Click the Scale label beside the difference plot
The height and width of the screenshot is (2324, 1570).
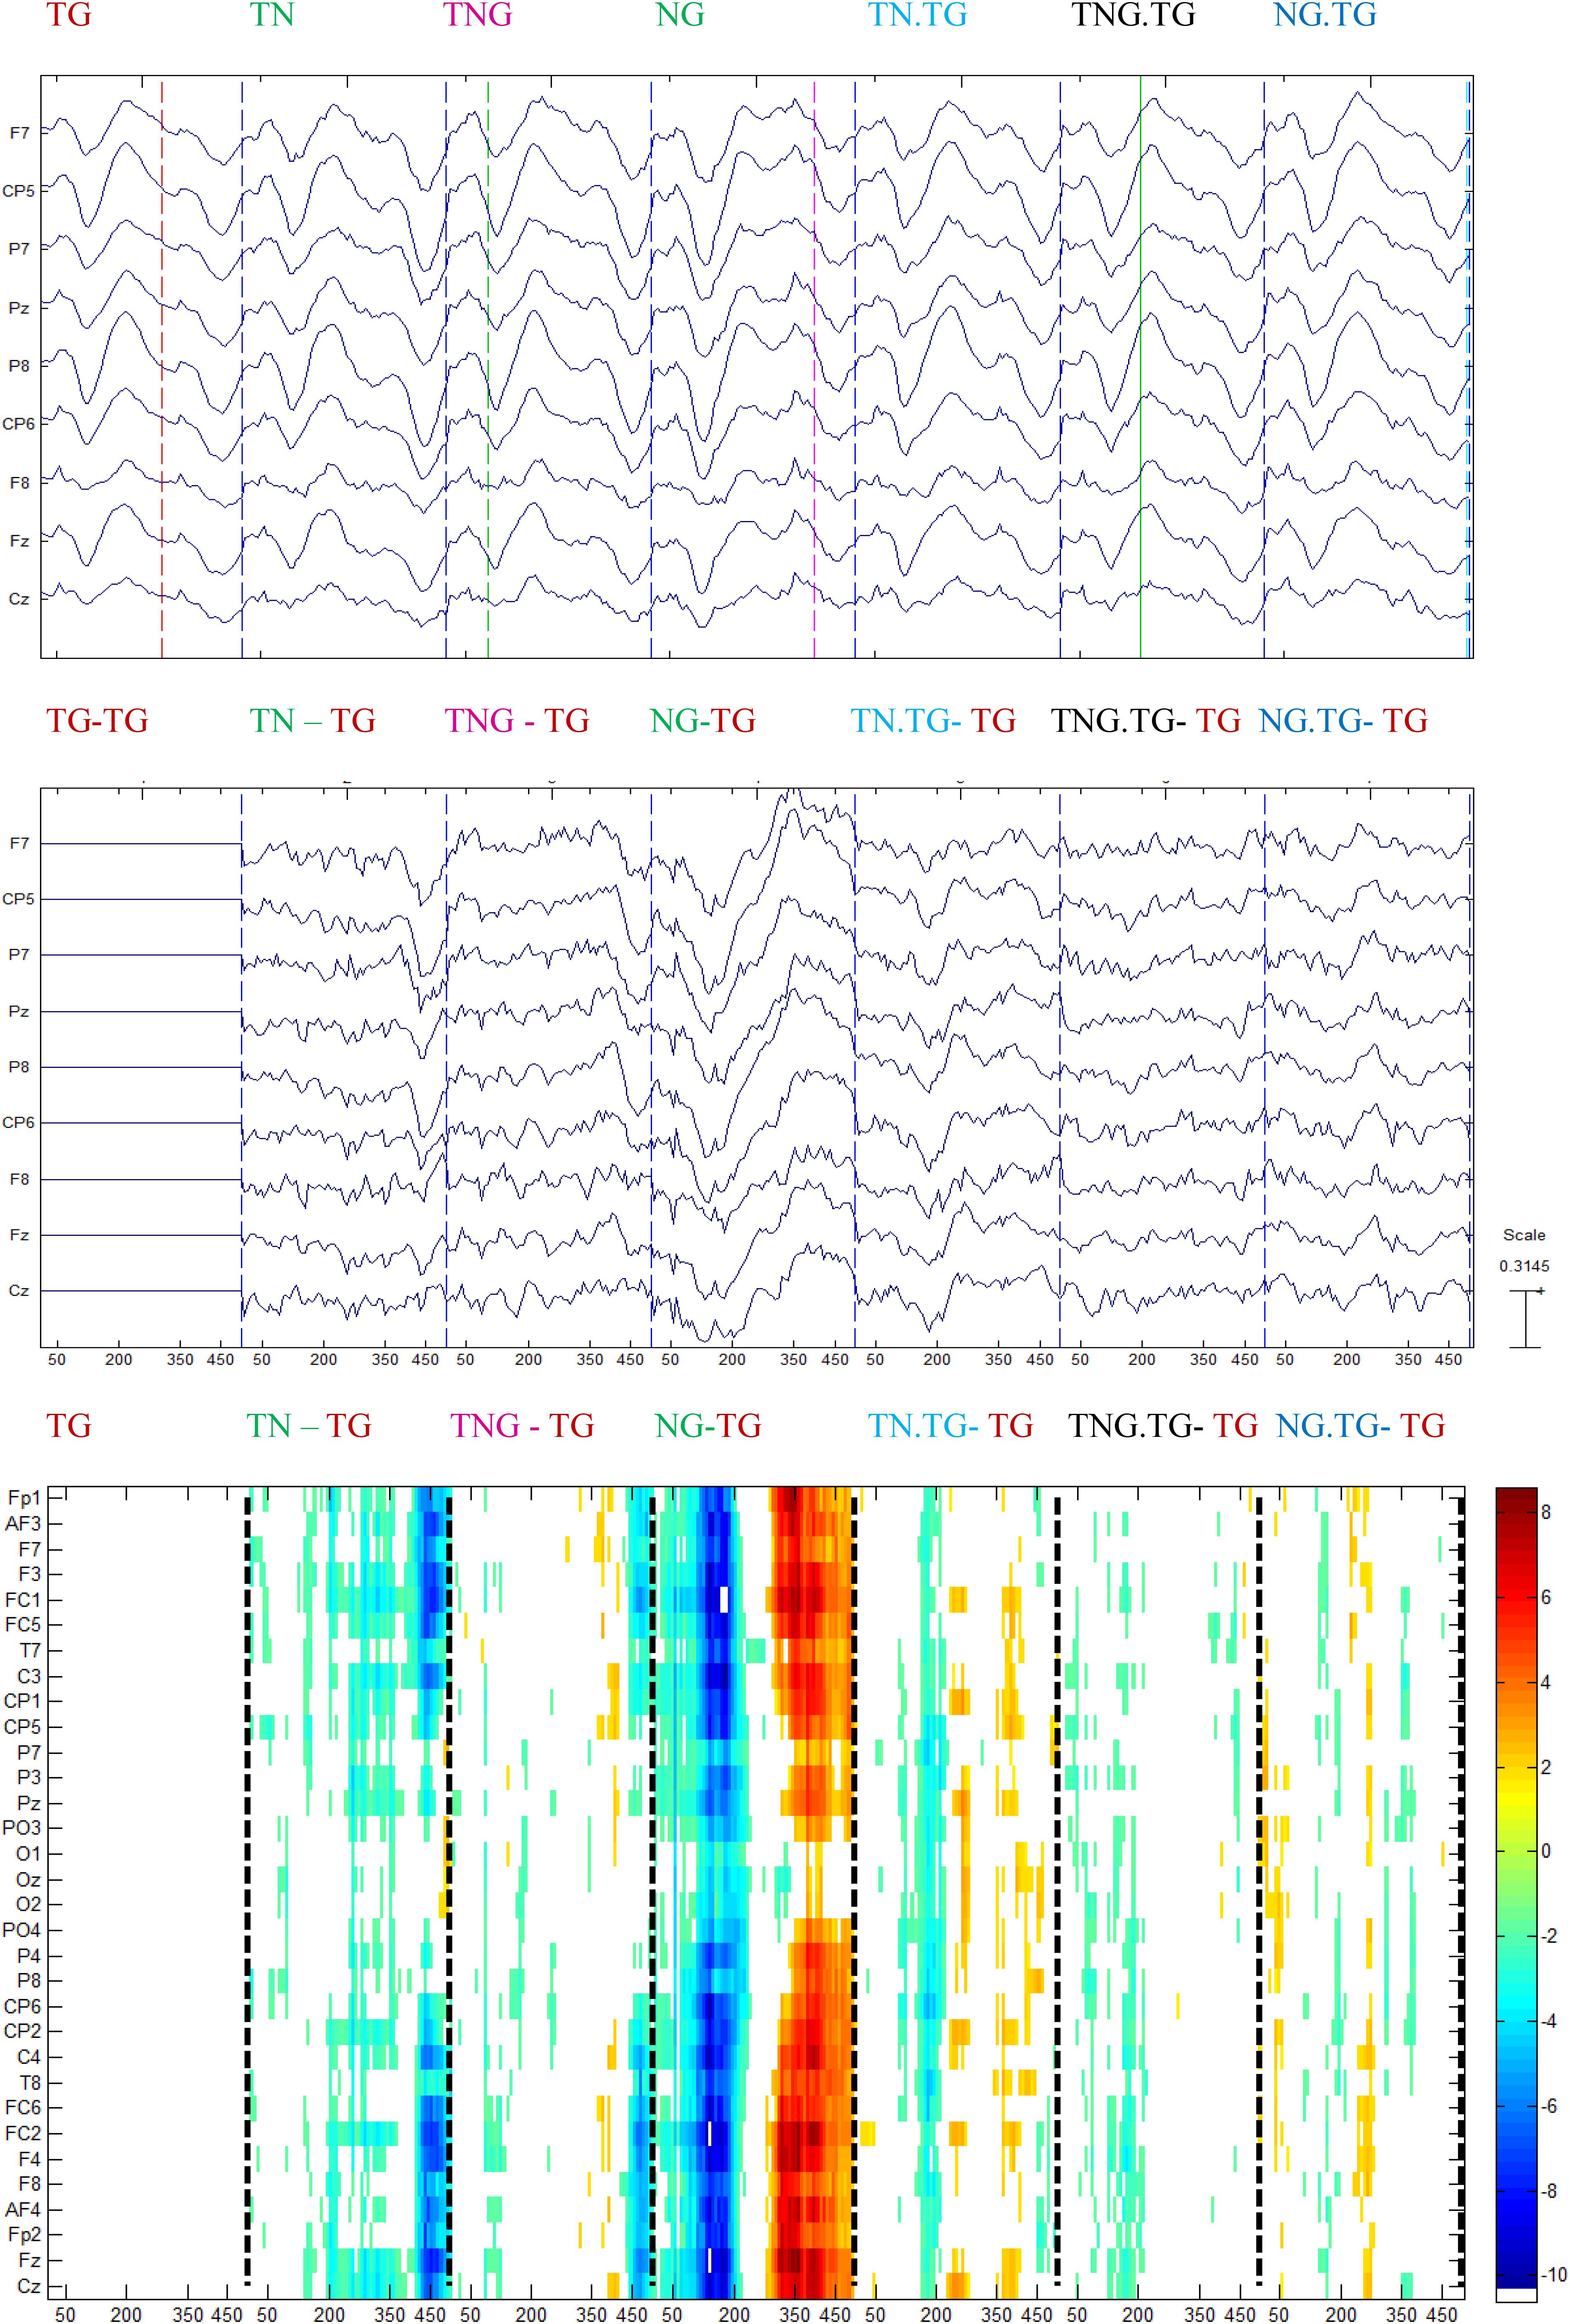(1524, 1235)
